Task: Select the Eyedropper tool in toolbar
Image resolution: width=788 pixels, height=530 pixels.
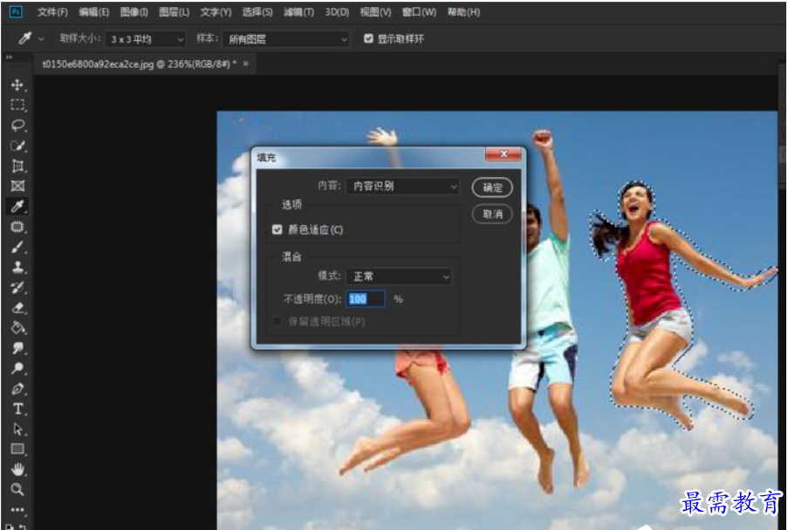Action: point(17,206)
